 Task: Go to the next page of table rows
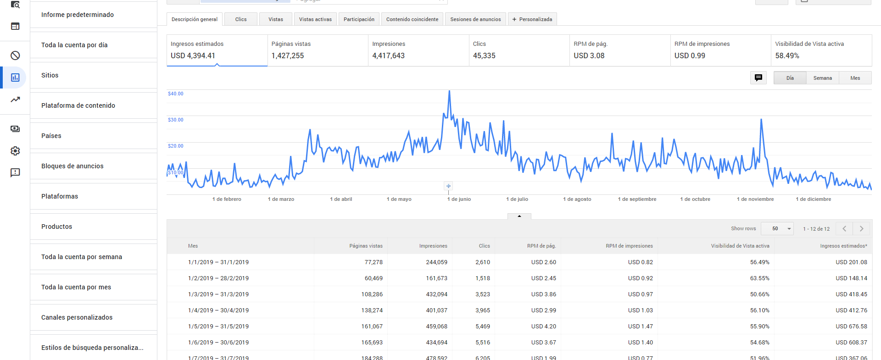[862, 228]
